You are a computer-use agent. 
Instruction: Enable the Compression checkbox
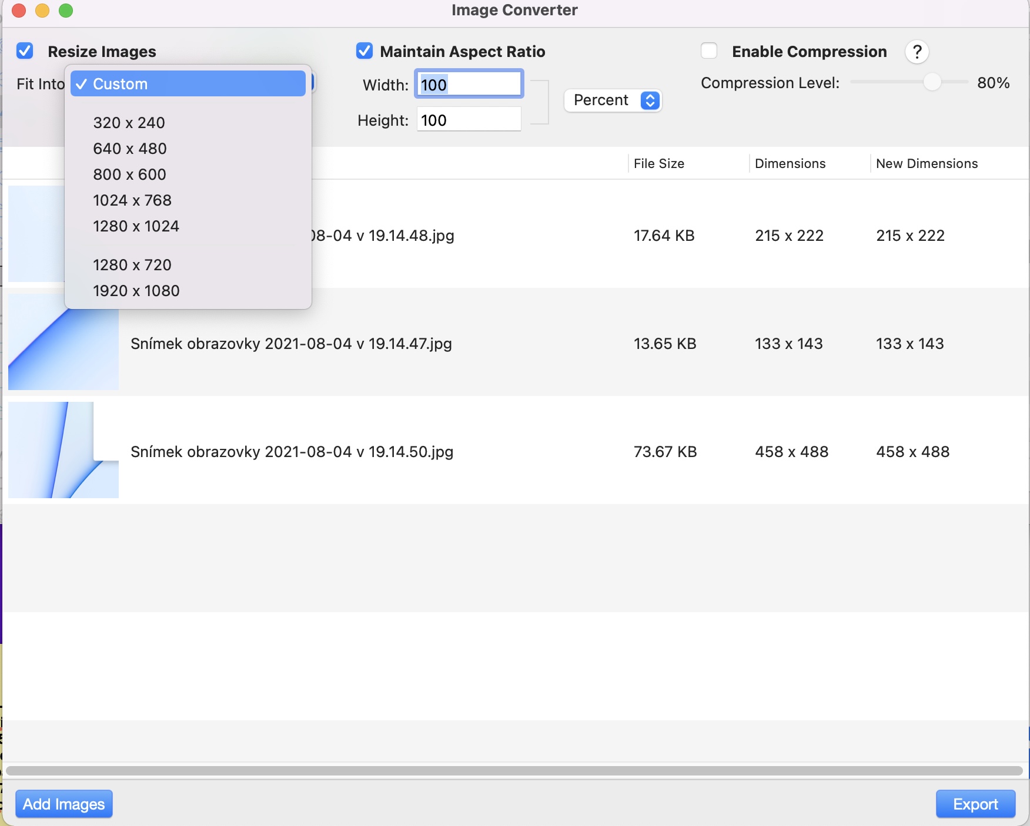pyautogui.click(x=709, y=51)
